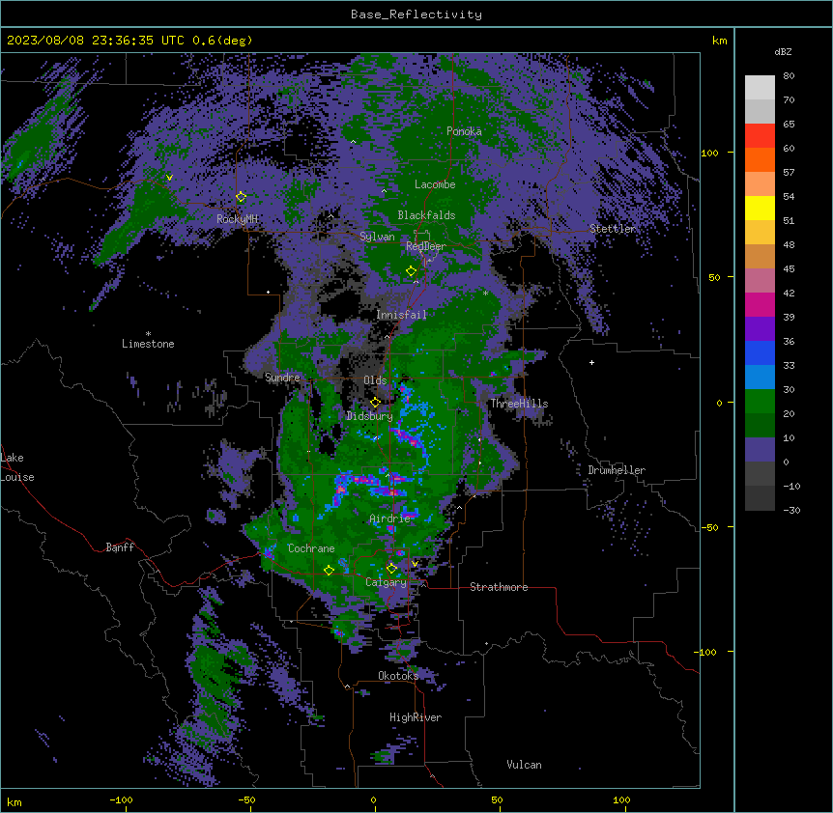The width and height of the screenshot is (833, 813).
Task: Click the white plus marker northwest of Drumheller
Action: pyautogui.click(x=591, y=362)
